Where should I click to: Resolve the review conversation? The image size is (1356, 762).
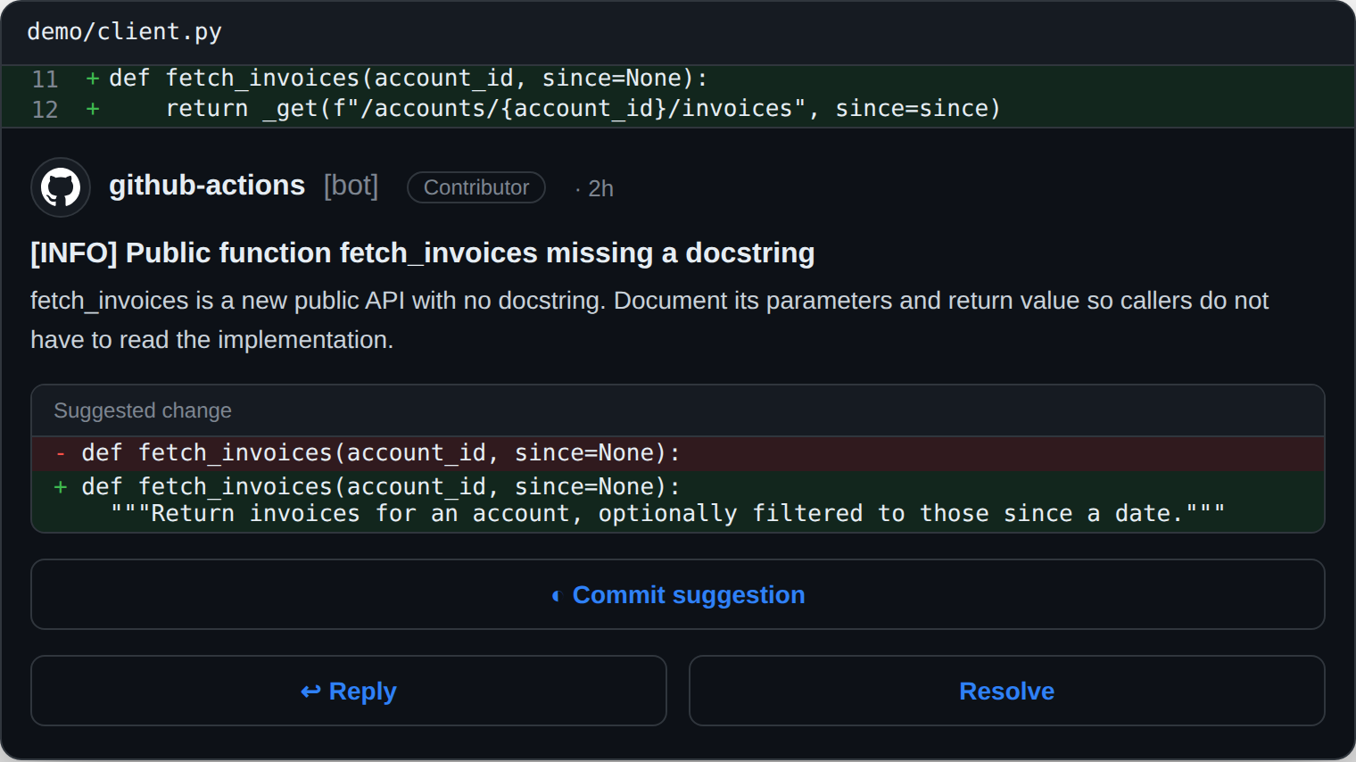pos(1007,691)
